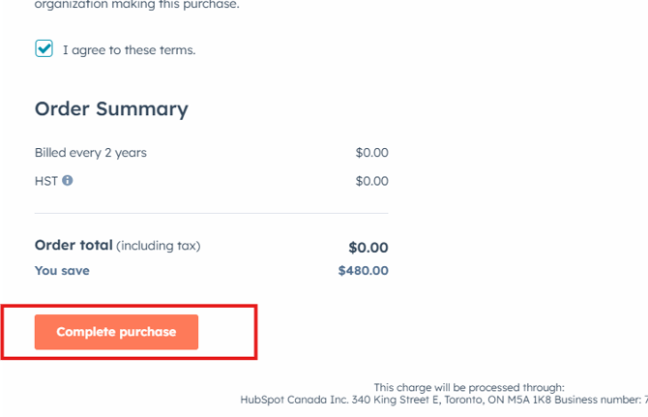Click the bold Order total $0.00 amount

point(368,247)
